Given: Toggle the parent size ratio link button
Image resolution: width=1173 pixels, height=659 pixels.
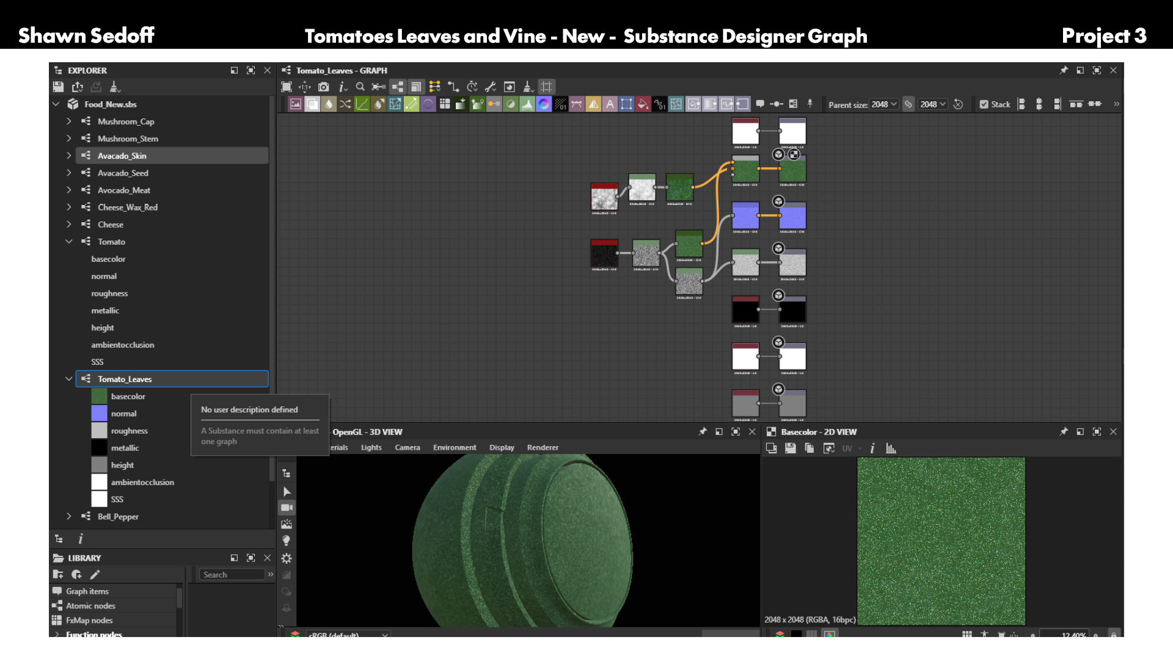Looking at the screenshot, I should point(908,104).
